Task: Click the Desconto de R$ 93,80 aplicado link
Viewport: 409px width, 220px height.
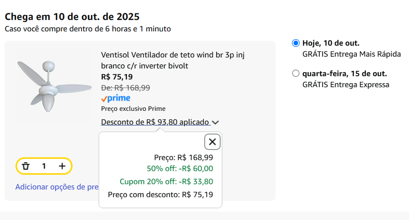Action: (155, 122)
